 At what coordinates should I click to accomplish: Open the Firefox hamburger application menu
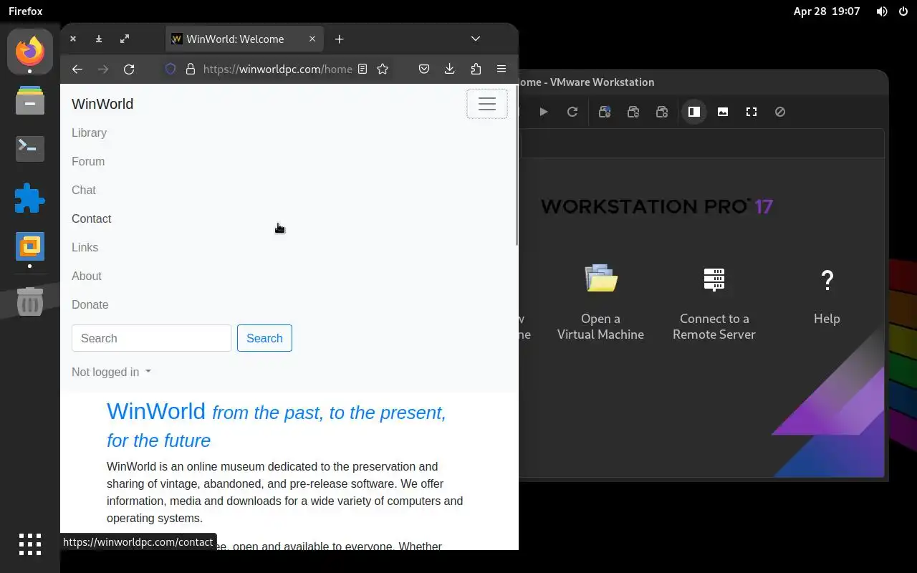(x=501, y=69)
